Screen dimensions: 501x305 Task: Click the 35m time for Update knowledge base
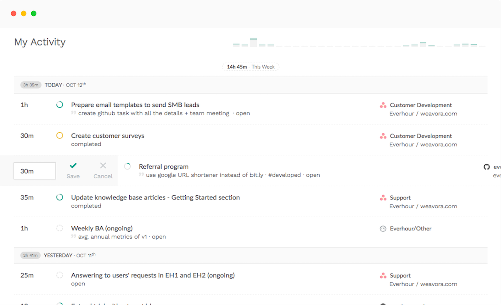(x=27, y=197)
